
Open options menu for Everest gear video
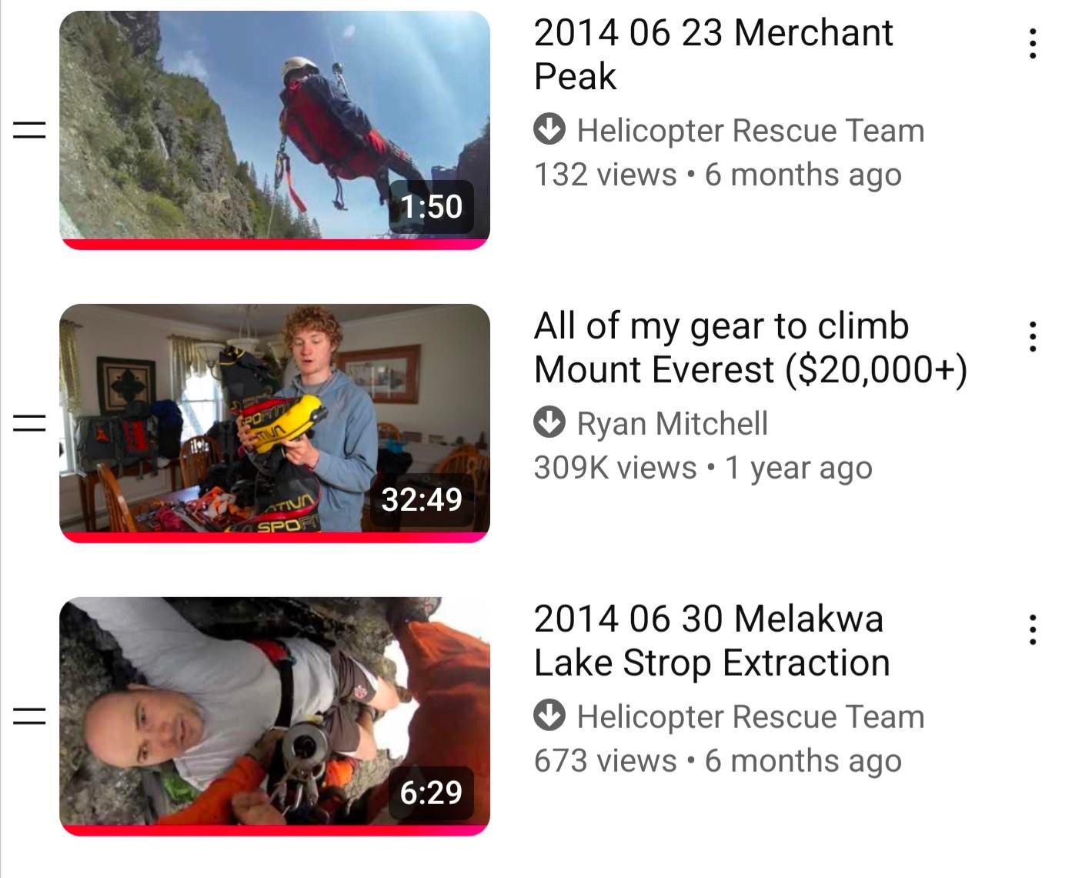click(1032, 337)
